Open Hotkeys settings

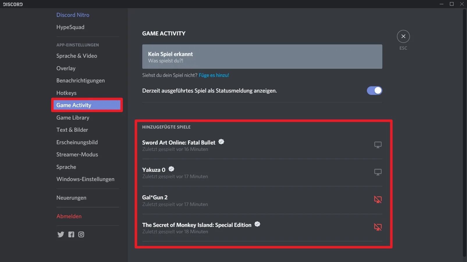pos(66,93)
